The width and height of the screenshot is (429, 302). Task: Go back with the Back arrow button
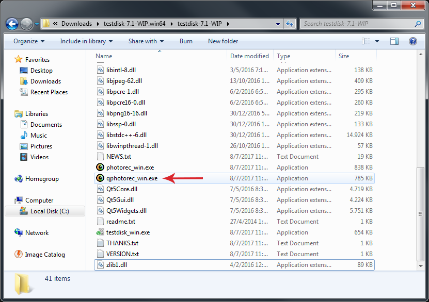click(x=12, y=24)
